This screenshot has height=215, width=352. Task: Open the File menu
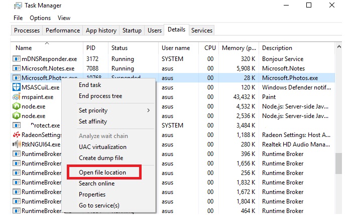tap(18, 18)
